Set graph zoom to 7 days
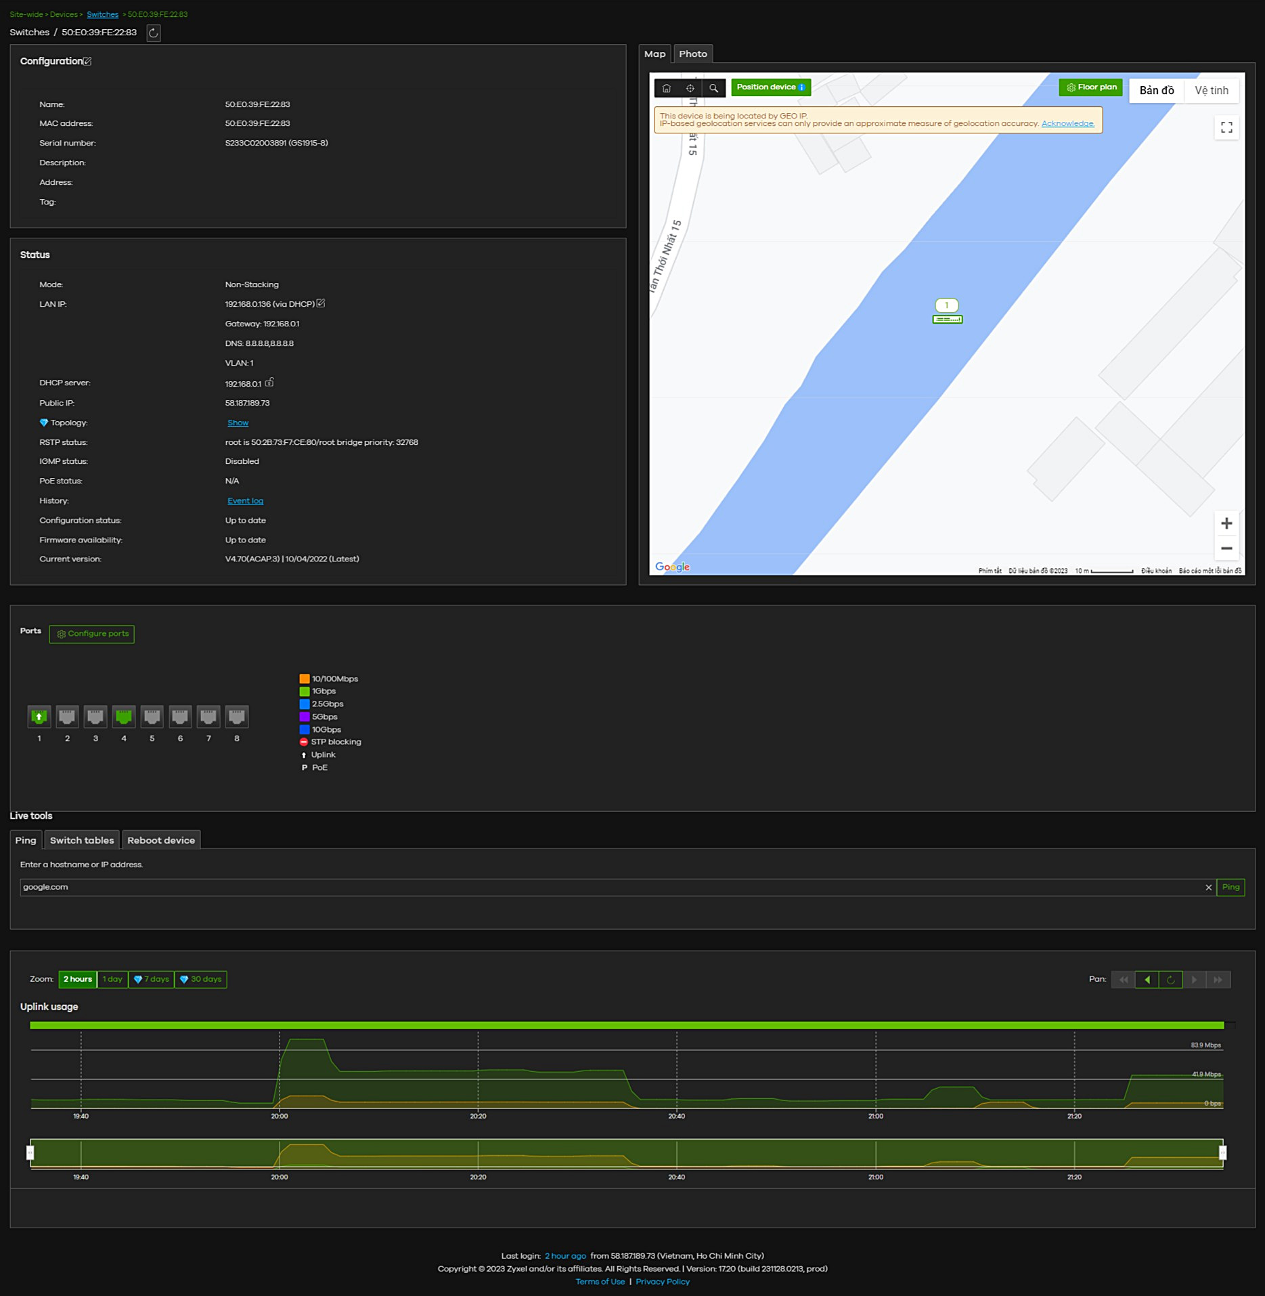 click(x=152, y=979)
